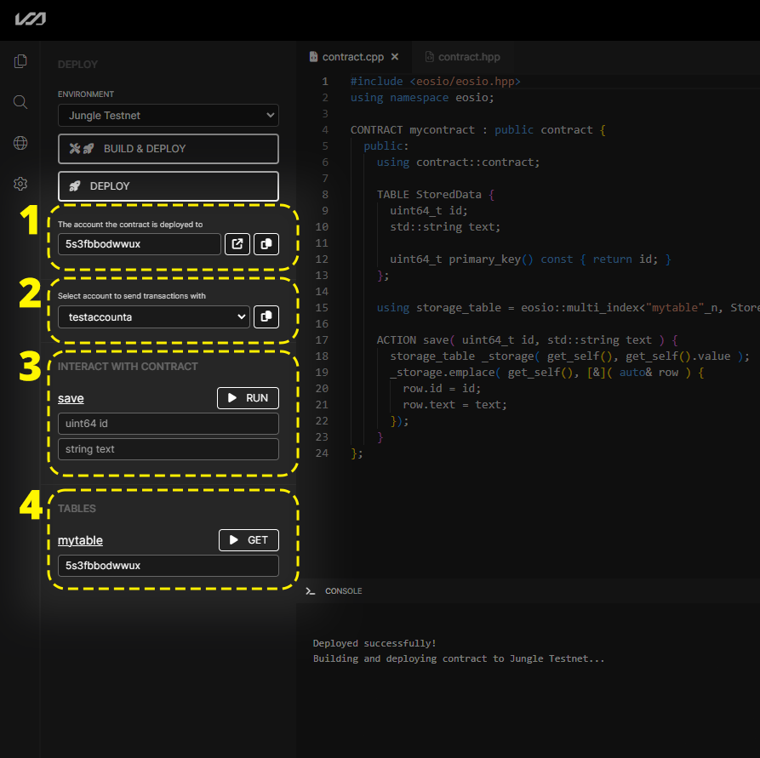Image resolution: width=760 pixels, height=758 pixels.
Task: Open the file explorer sidebar icon
Action: pyautogui.click(x=20, y=60)
